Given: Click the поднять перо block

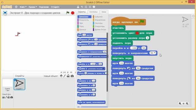Looking at the screenshot, I should 122,43.
